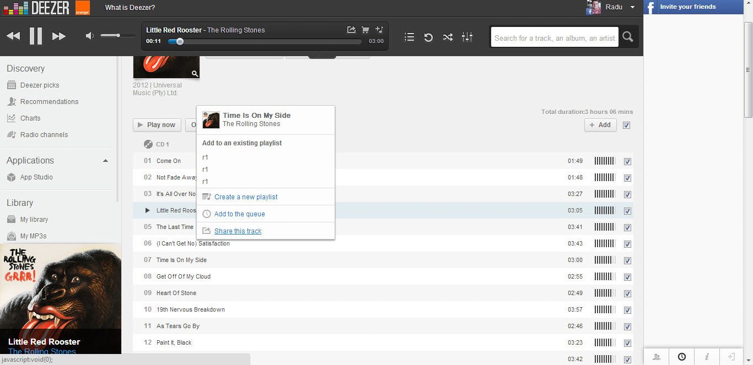Toggle checkbox for Time Is On My Side row
This screenshot has height=365, width=753.
click(x=627, y=260)
